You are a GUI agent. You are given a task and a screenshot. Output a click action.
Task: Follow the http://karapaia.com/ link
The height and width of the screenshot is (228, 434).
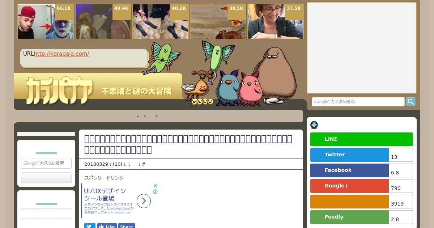pyautogui.click(x=61, y=54)
